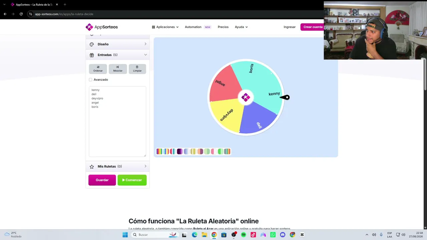Click the browser address bar URL
This screenshot has height=240, width=427.
pyautogui.click(x=64, y=14)
